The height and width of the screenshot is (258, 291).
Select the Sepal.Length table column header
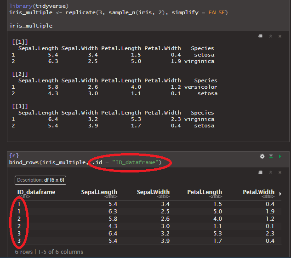[99, 192]
